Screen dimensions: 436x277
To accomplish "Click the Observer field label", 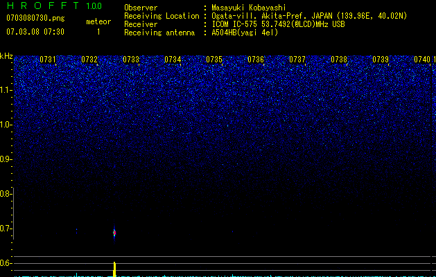I will 141,8.
